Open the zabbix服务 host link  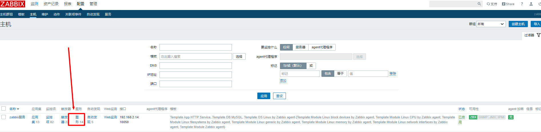pyautogui.click(x=17, y=117)
